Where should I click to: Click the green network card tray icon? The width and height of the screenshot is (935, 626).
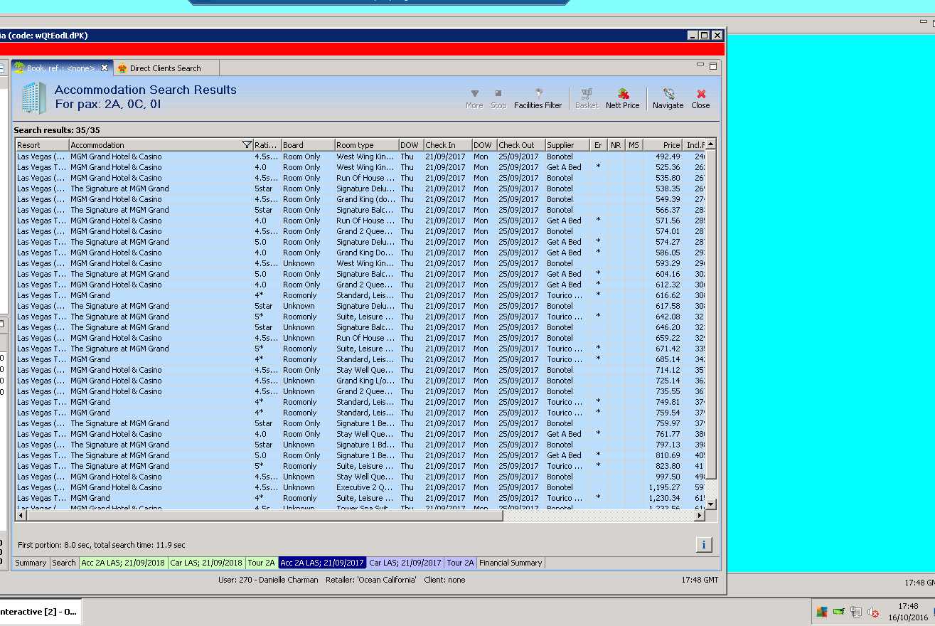839,612
